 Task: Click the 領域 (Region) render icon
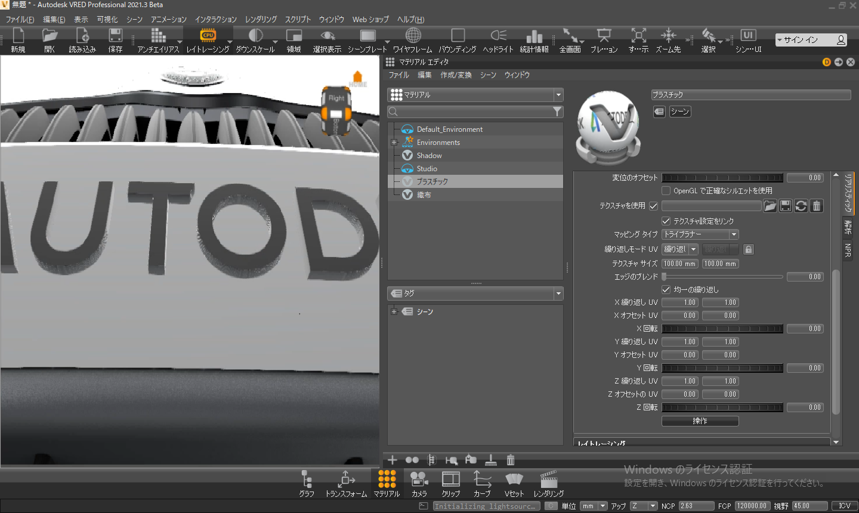pyautogui.click(x=294, y=36)
